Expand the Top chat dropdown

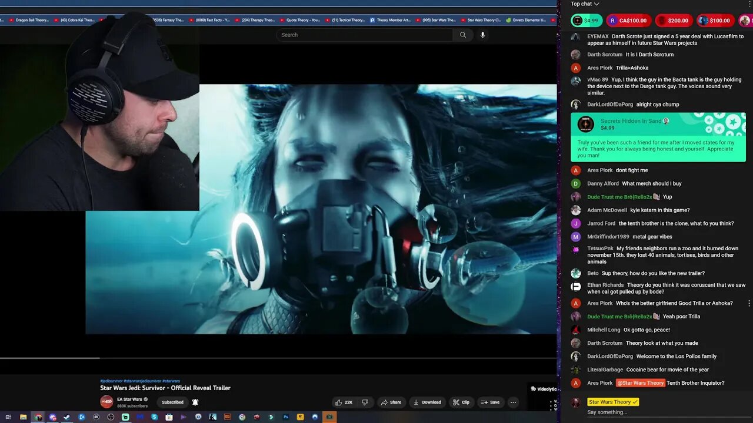pos(585,4)
